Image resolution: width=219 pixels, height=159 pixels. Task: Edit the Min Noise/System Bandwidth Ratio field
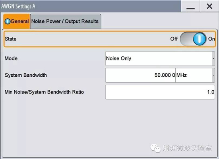[x=160, y=92]
